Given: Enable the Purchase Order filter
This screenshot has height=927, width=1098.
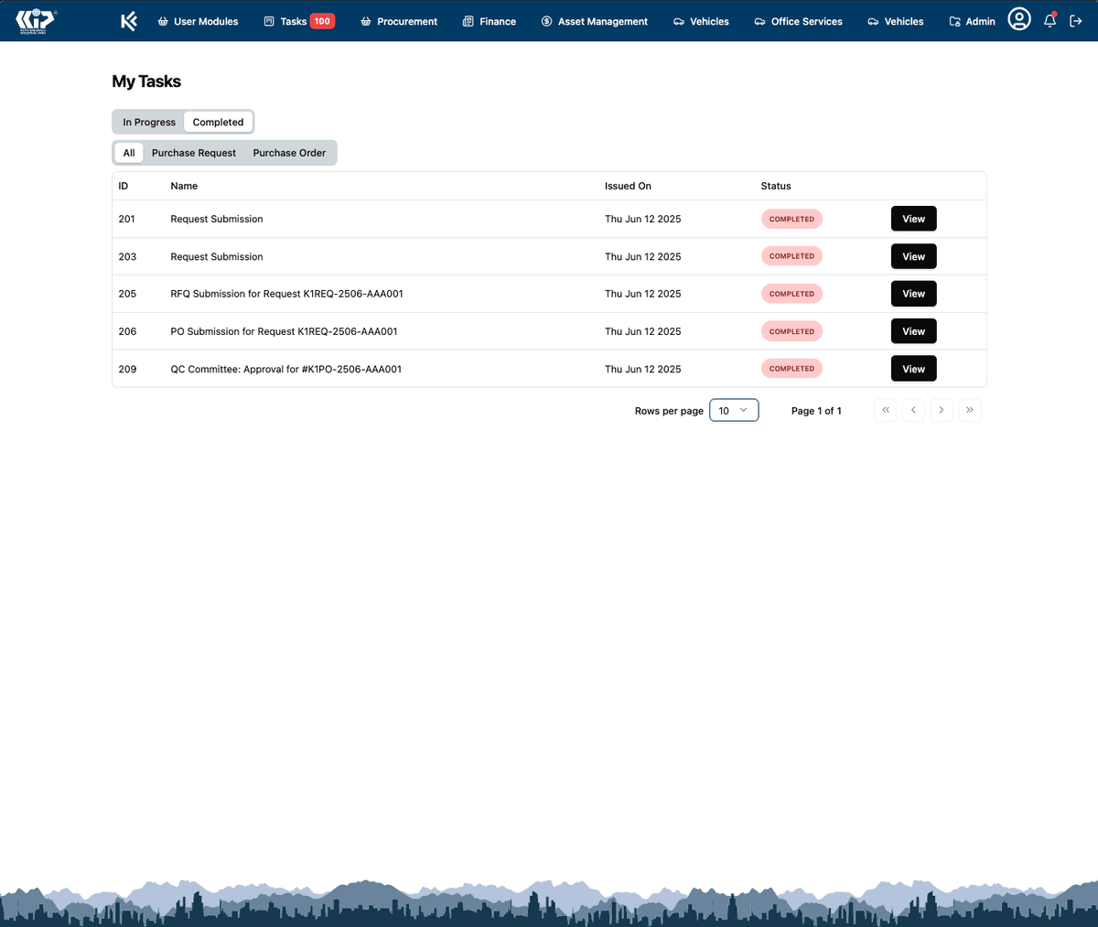Looking at the screenshot, I should click(x=289, y=153).
